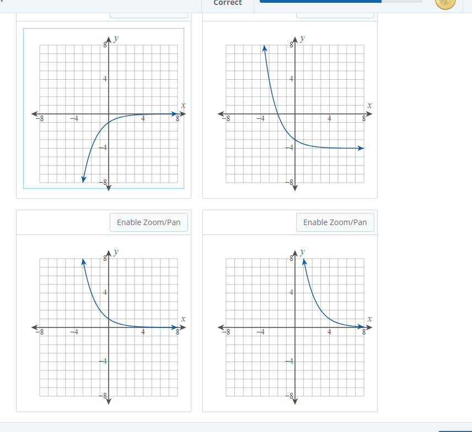Click Enable Zoom/Pan on the bottom-left graph
472x432 pixels.
148,222
